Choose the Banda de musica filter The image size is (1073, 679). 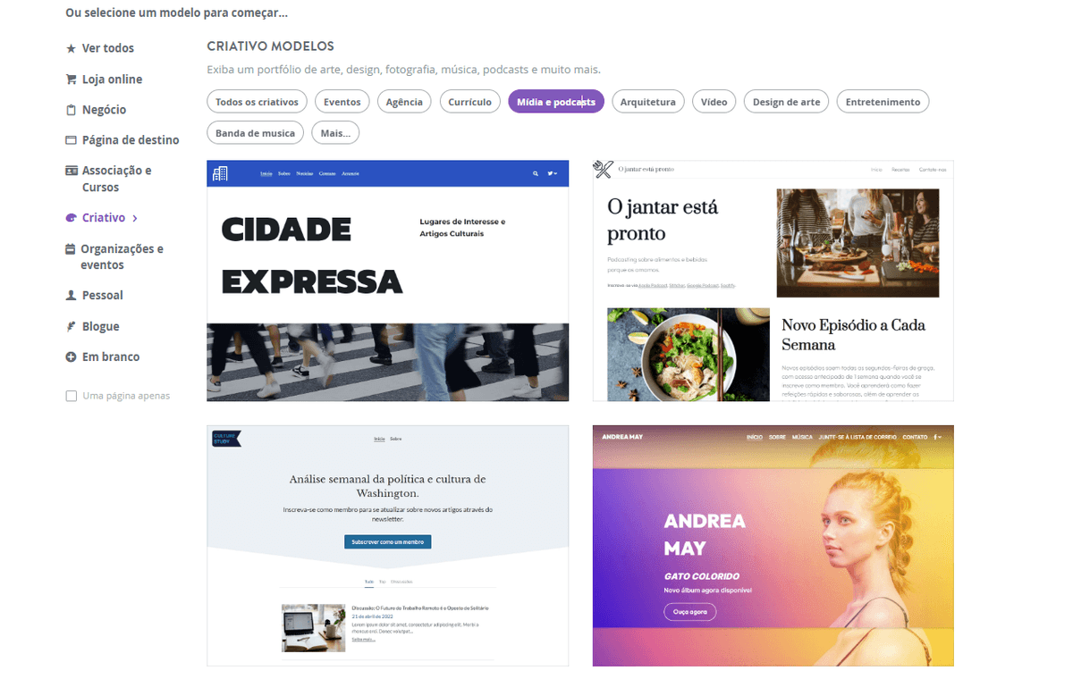256,133
